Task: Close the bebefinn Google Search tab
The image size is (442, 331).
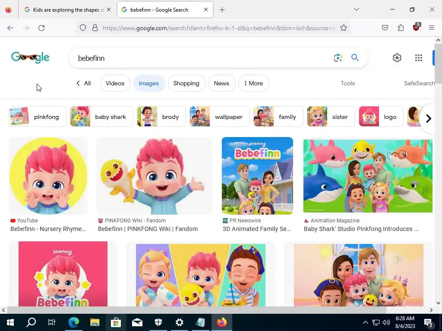Action: click(206, 9)
